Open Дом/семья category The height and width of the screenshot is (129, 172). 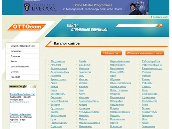click(85, 65)
